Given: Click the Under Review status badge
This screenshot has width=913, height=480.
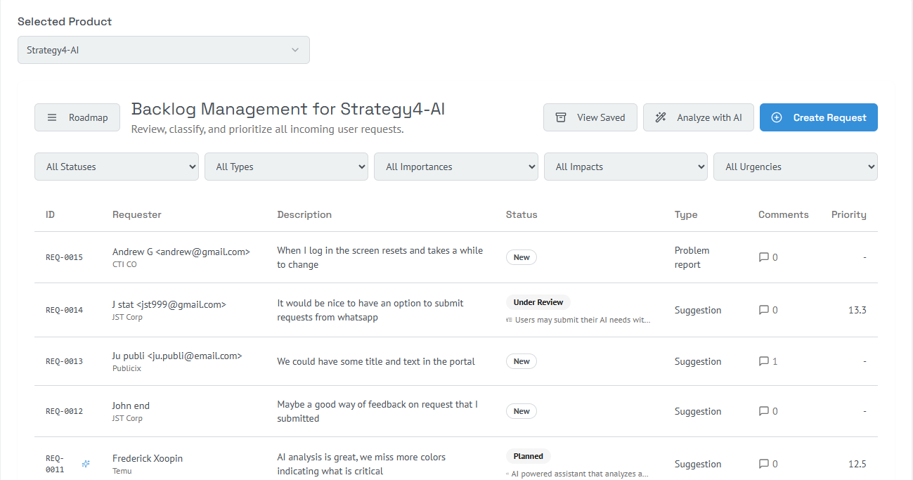Looking at the screenshot, I should coord(538,302).
